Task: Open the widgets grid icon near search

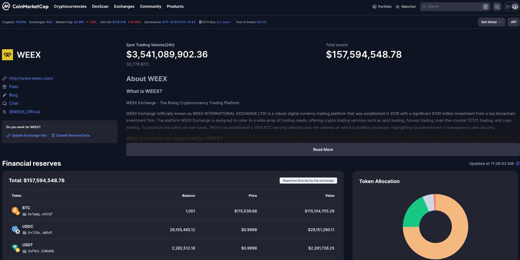Action: pyautogui.click(x=497, y=6)
